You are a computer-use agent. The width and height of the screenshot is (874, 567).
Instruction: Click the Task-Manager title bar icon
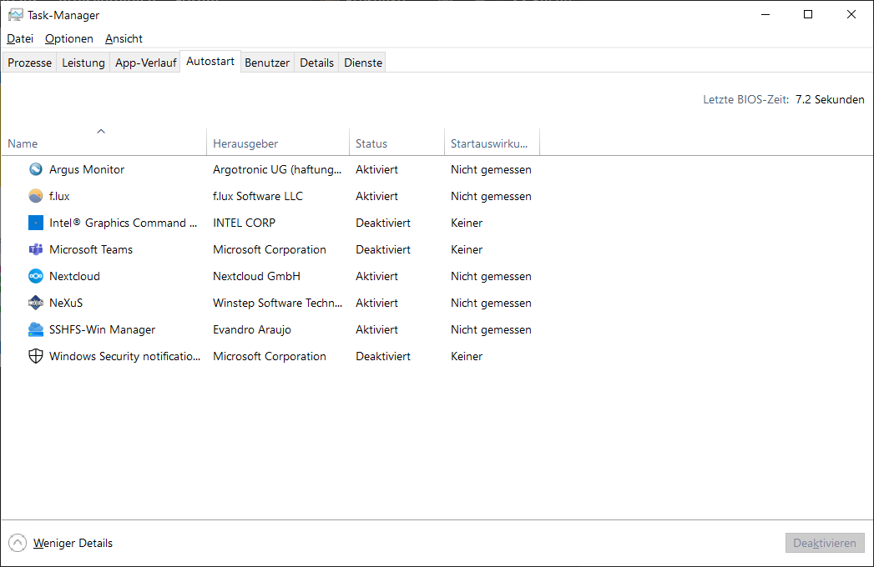point(16,15)
